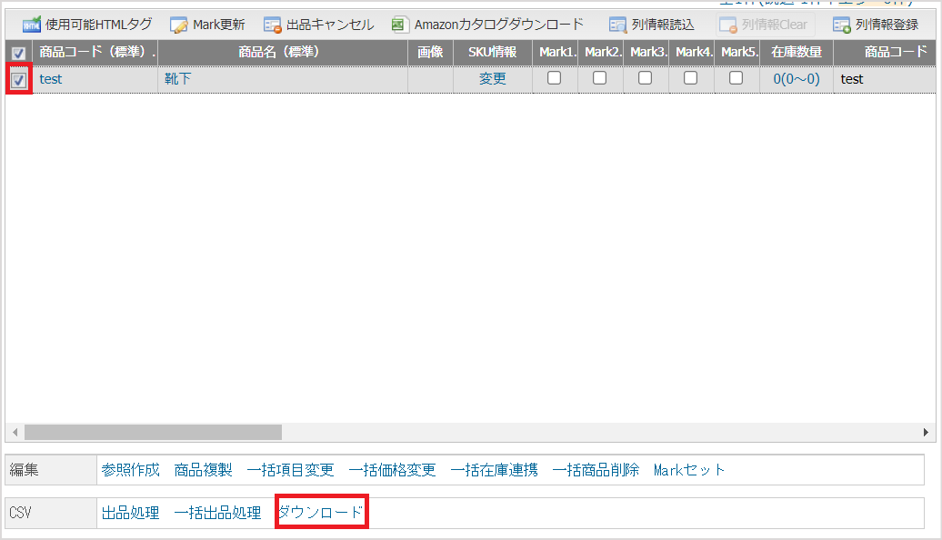
Task: Click the horizontal scrollbar left arrow
Action: point(15,433)
